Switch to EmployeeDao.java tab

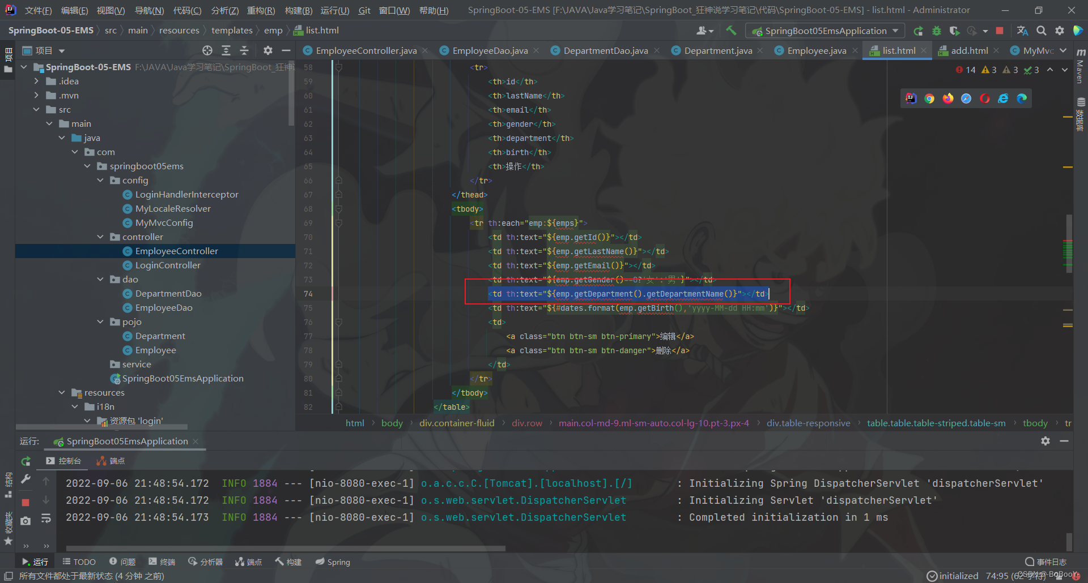click(x=490, y=50)
